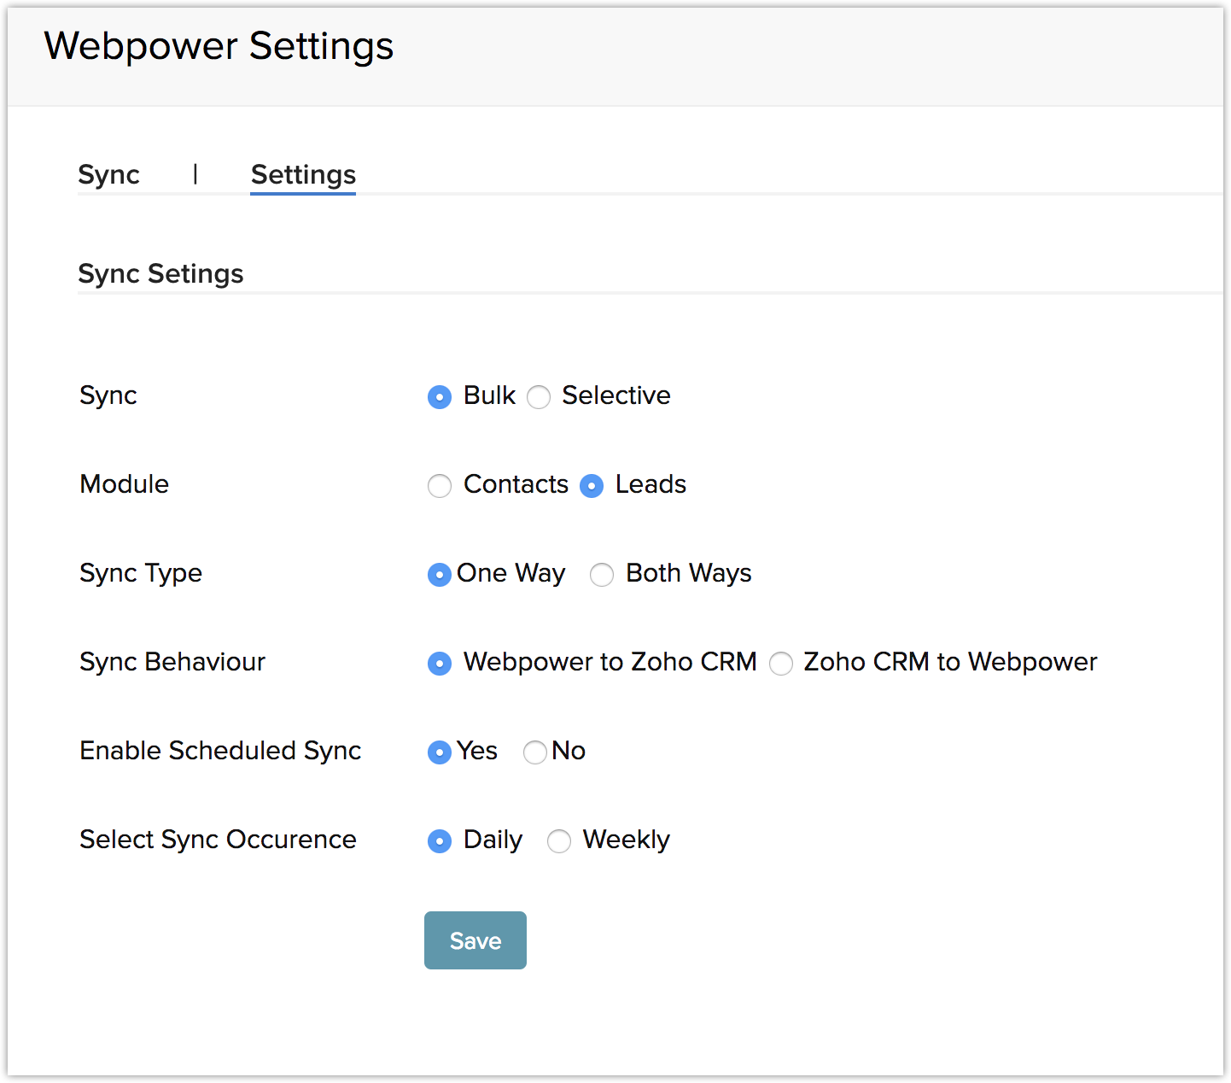Select the Bulk sync radio button
The width and height of the screenshot is (1231, 1083).
[x=440, y=397]
